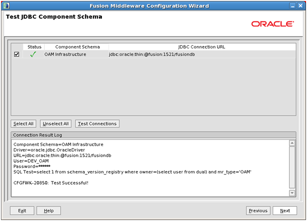Viewport: 307px width, 221px height.
Task: Click the Status column header
Action: point(34,47)
